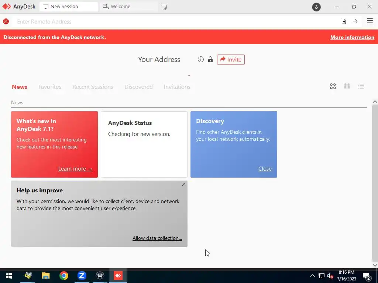Click the 'What's new in AnyDesk 7.1?' heading

36,125
